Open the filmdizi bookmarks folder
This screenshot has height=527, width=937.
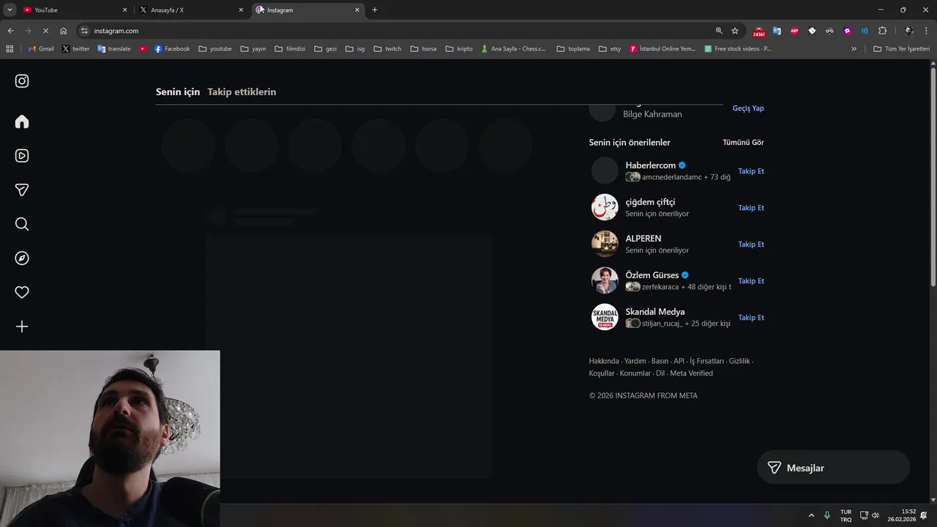(289, 49)
